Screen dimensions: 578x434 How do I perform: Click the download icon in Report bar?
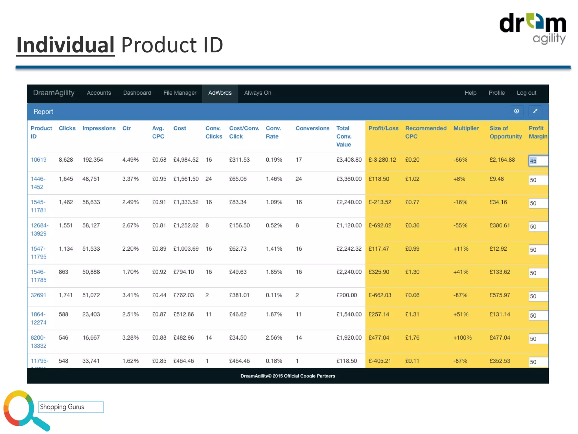coord(516,111)
